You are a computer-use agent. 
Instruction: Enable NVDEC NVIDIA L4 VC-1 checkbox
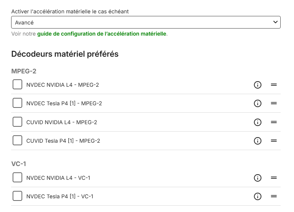pyautogui.click(x=17, y=178)
